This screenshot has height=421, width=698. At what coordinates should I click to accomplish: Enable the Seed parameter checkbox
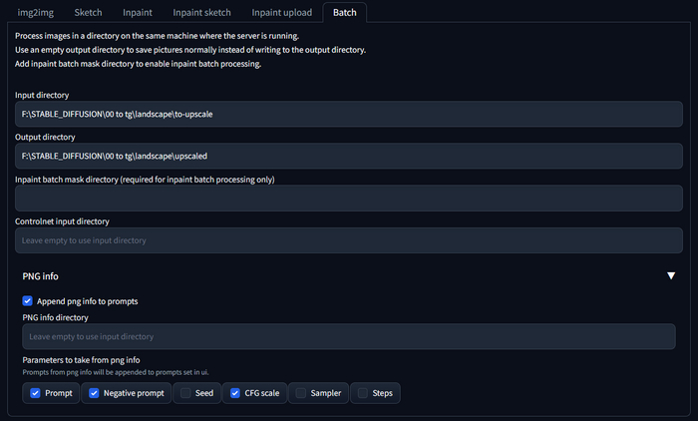click(x=185, y=393)
